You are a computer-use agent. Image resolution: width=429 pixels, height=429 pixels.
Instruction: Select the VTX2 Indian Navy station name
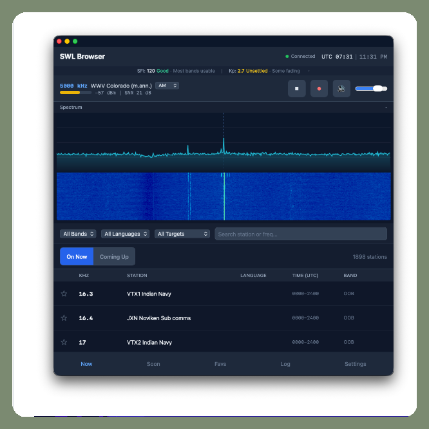149,342
